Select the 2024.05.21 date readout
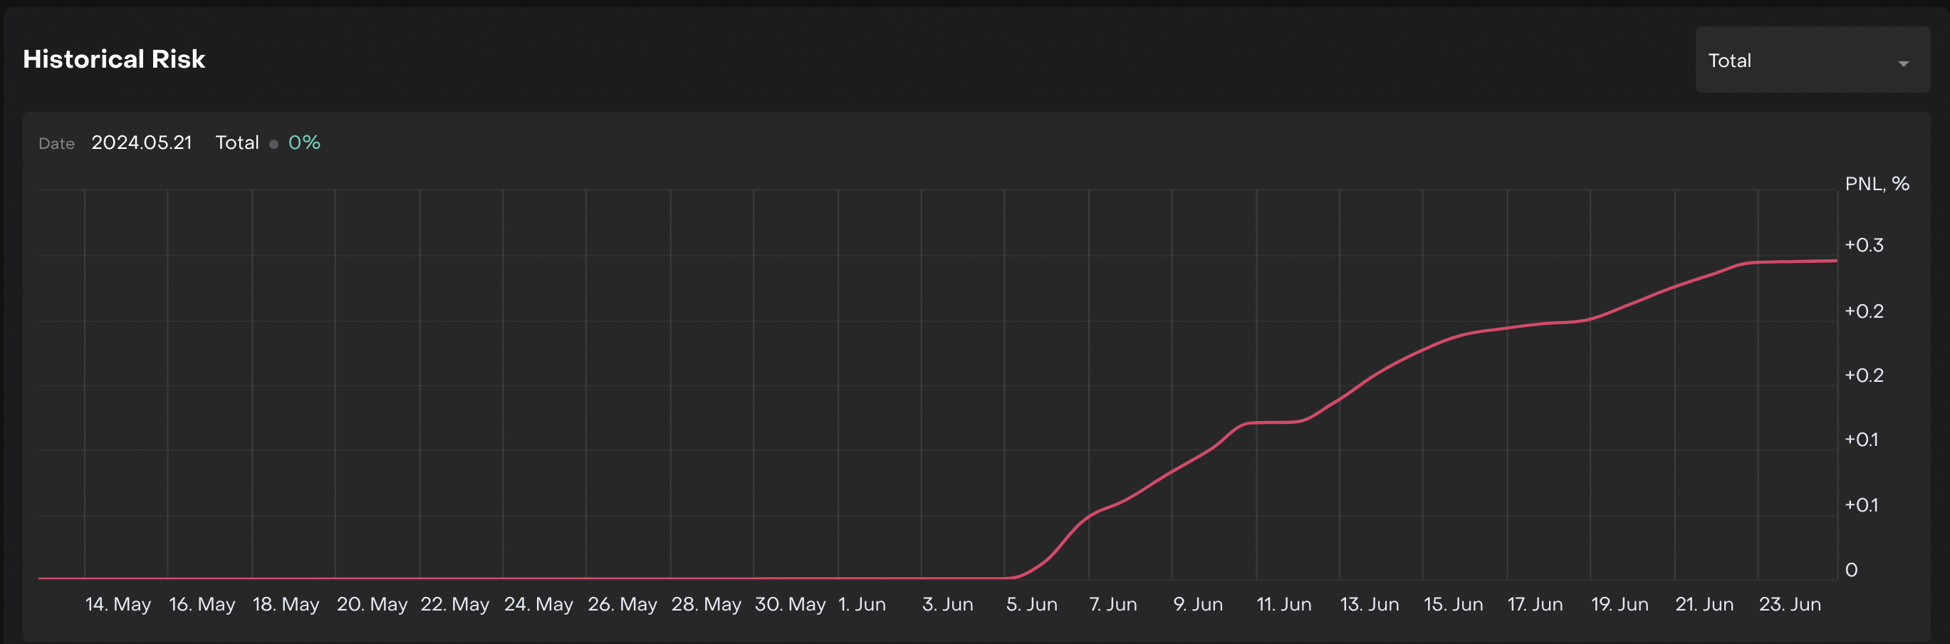The image size is (1950, 644). [x=142, y=142]
